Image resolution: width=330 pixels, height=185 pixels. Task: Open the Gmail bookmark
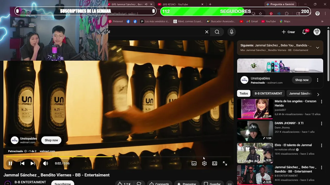[x=252, y=21]
